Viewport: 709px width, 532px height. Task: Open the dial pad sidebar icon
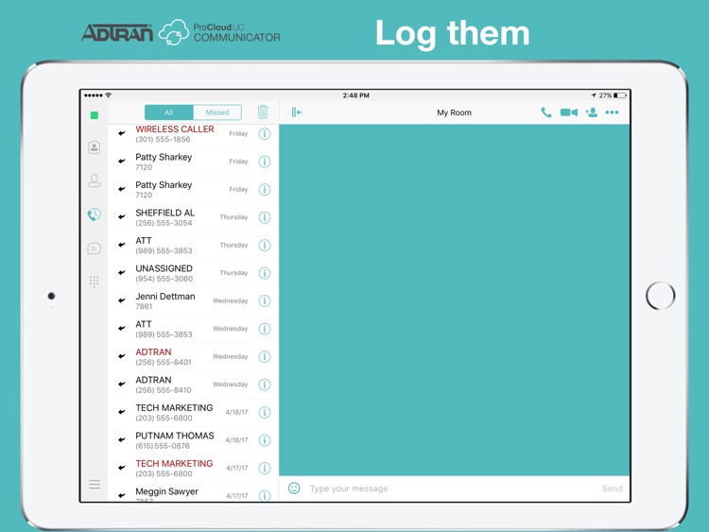click(x=94, y=282)
